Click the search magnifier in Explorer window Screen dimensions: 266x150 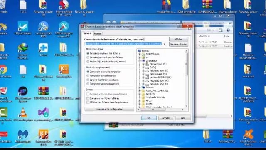point(230,23)
